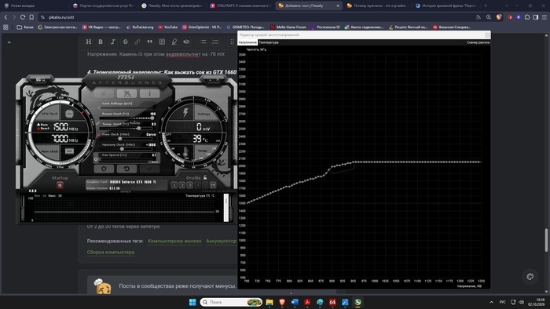Screen dimensions: 550x309
Task: Click the Windows taskbar search field
Action: 231,302
